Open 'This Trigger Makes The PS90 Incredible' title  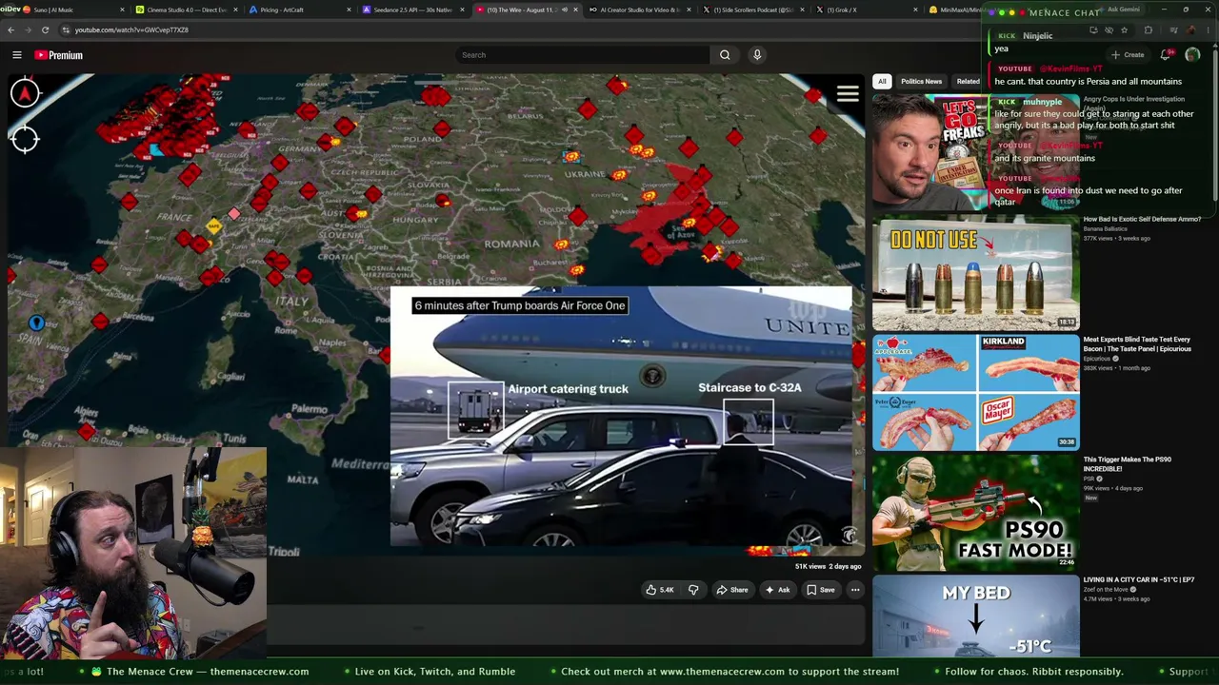[x=1128, y=464]
